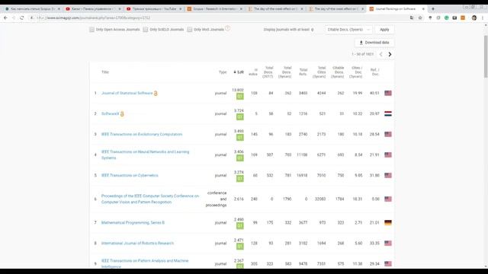488x274 pixels.
Task: Click the Q1 badge for Mathematical Programming, Series B
Action: tap(239, 225)
